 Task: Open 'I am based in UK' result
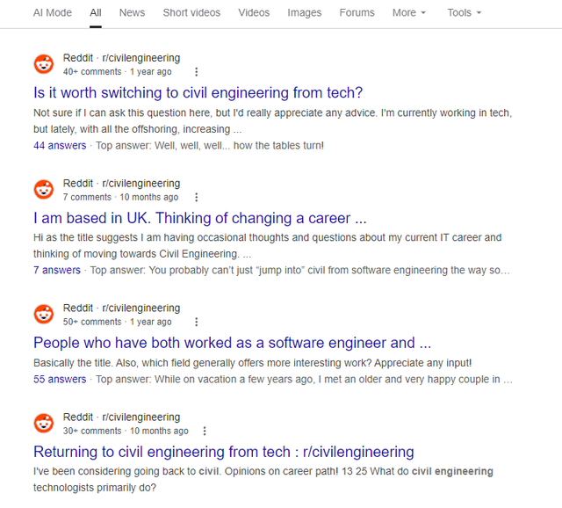click(x=200, y=218)
